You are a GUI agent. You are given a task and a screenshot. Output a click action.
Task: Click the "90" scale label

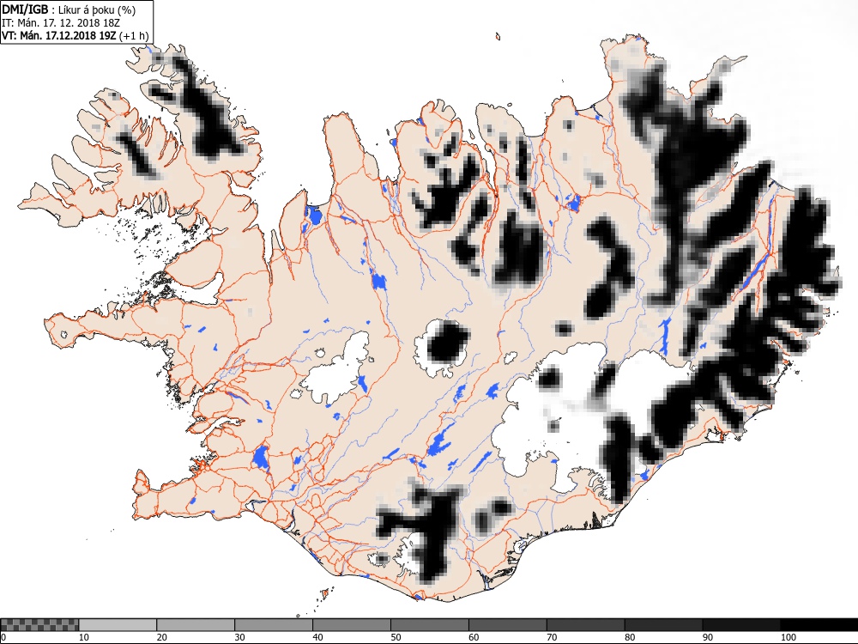pyautogui.click(x=708, y=637)
